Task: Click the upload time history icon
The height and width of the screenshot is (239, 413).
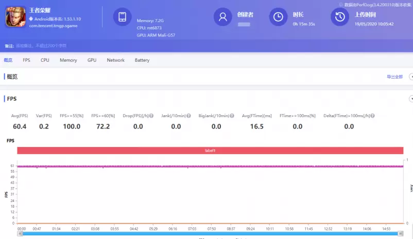Action: tap(339, 17)
